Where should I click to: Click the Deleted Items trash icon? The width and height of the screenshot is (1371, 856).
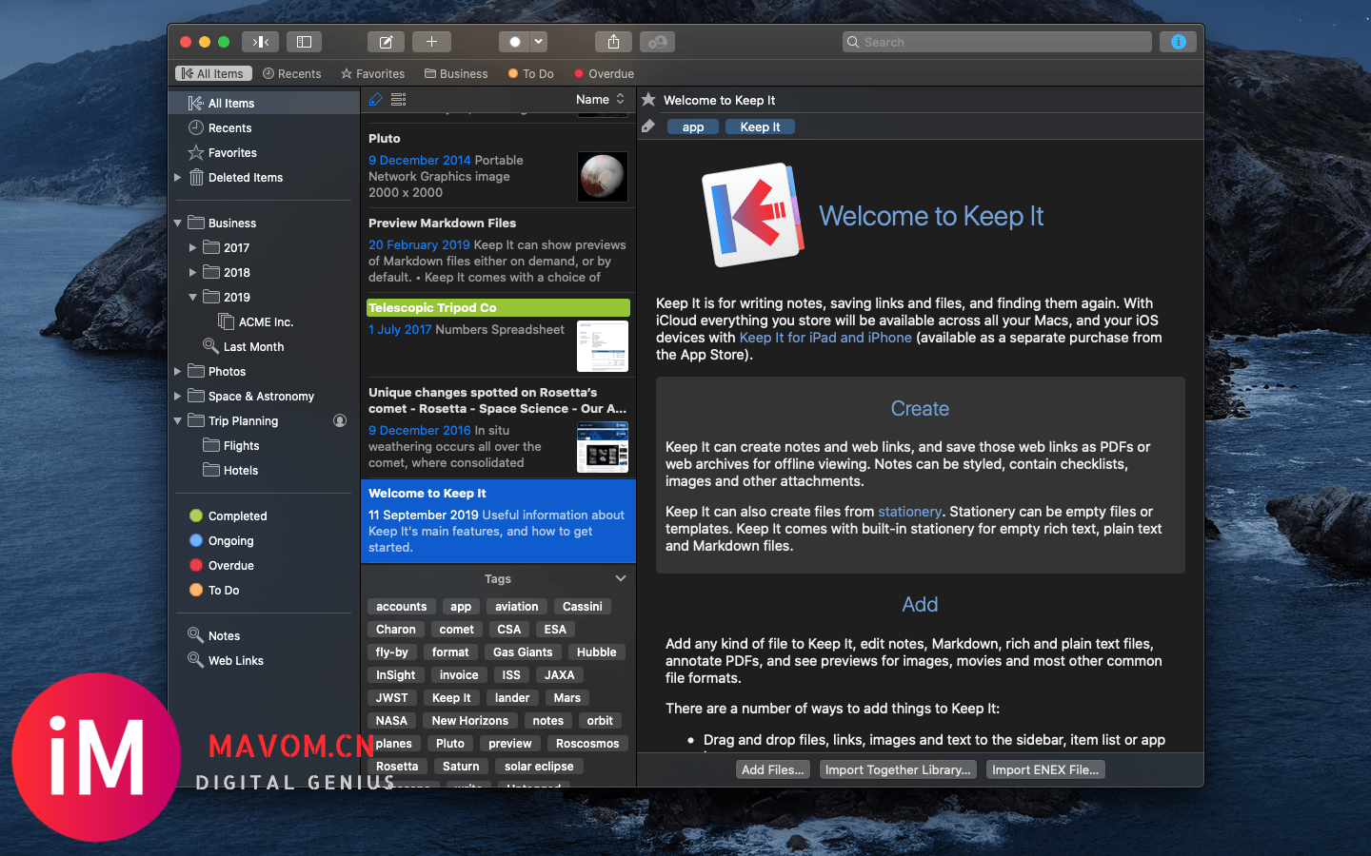coord(196,177)
